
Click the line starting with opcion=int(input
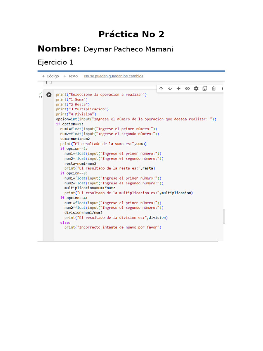pyautogui.click(x=136, y=119)
